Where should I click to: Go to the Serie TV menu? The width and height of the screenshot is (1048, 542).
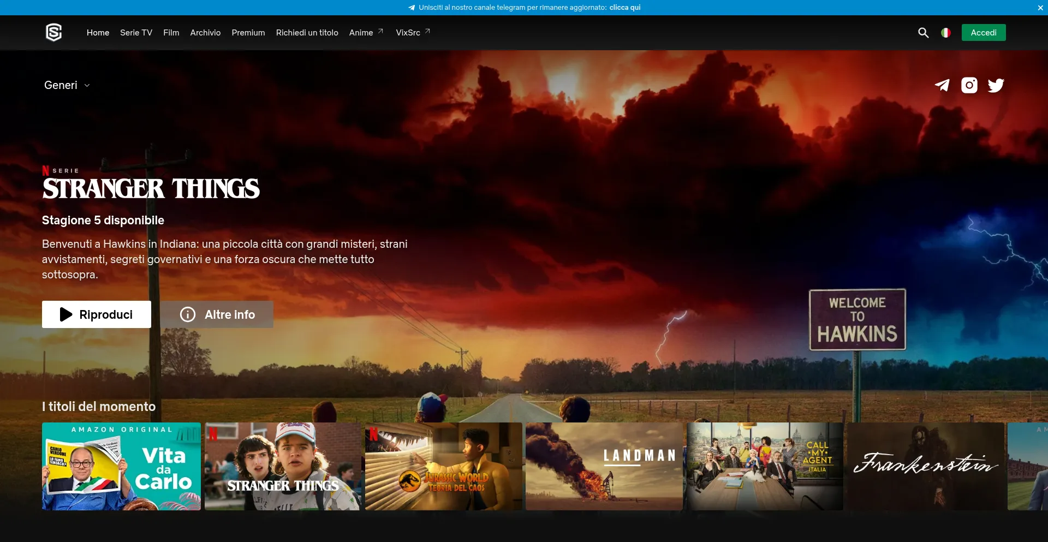(x=136, y=33)
